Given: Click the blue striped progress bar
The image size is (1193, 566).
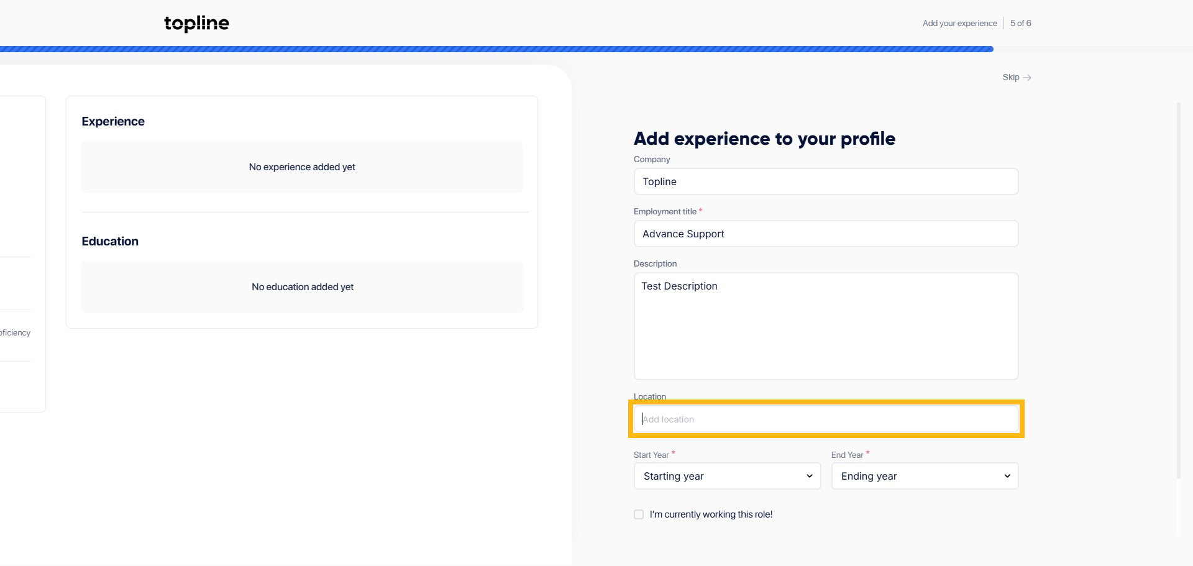Looking at the screenshot, I should pyautogui.click(x=497, y=49).
